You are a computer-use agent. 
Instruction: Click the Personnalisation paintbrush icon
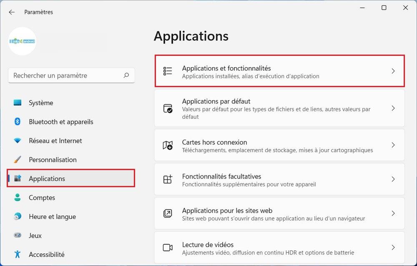click(17, 160)
